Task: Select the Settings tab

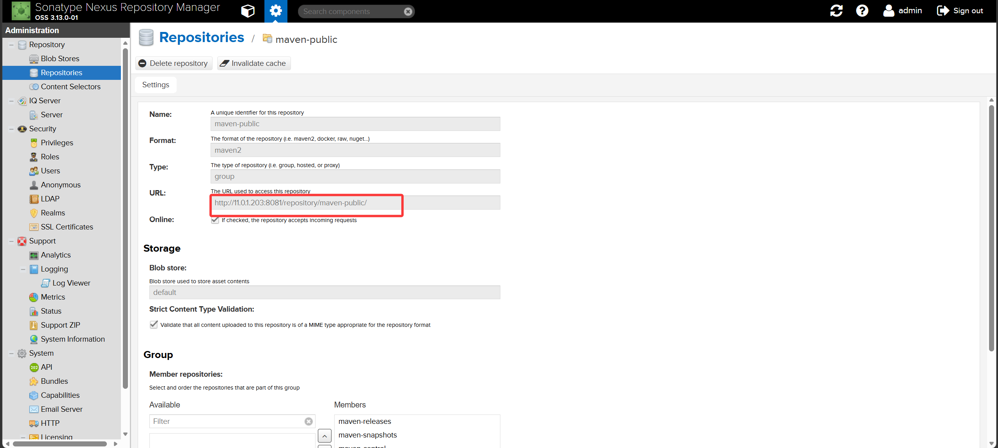Action: point(156,85)
